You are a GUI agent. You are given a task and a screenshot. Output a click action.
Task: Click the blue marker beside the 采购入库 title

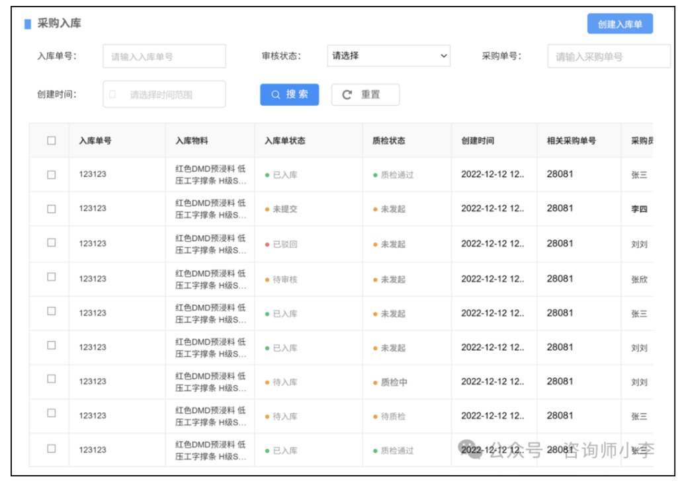[28, 24]
